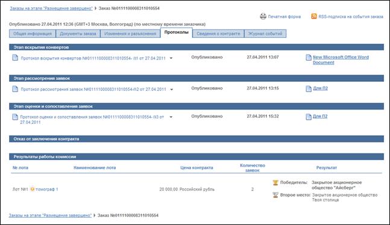Click winner name Закрытое акционерное общество "Айсберг"

337,185
